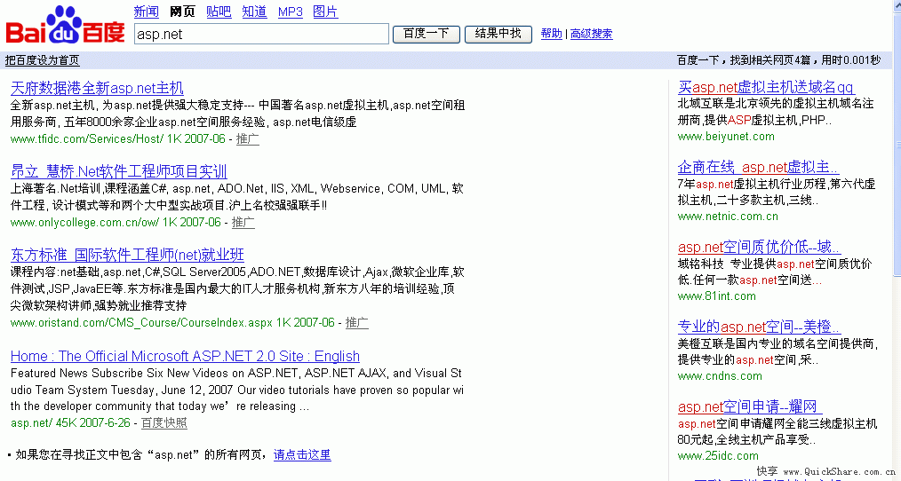
Task: Switch to the 贴吧 tab
Action: click(219, 12)
